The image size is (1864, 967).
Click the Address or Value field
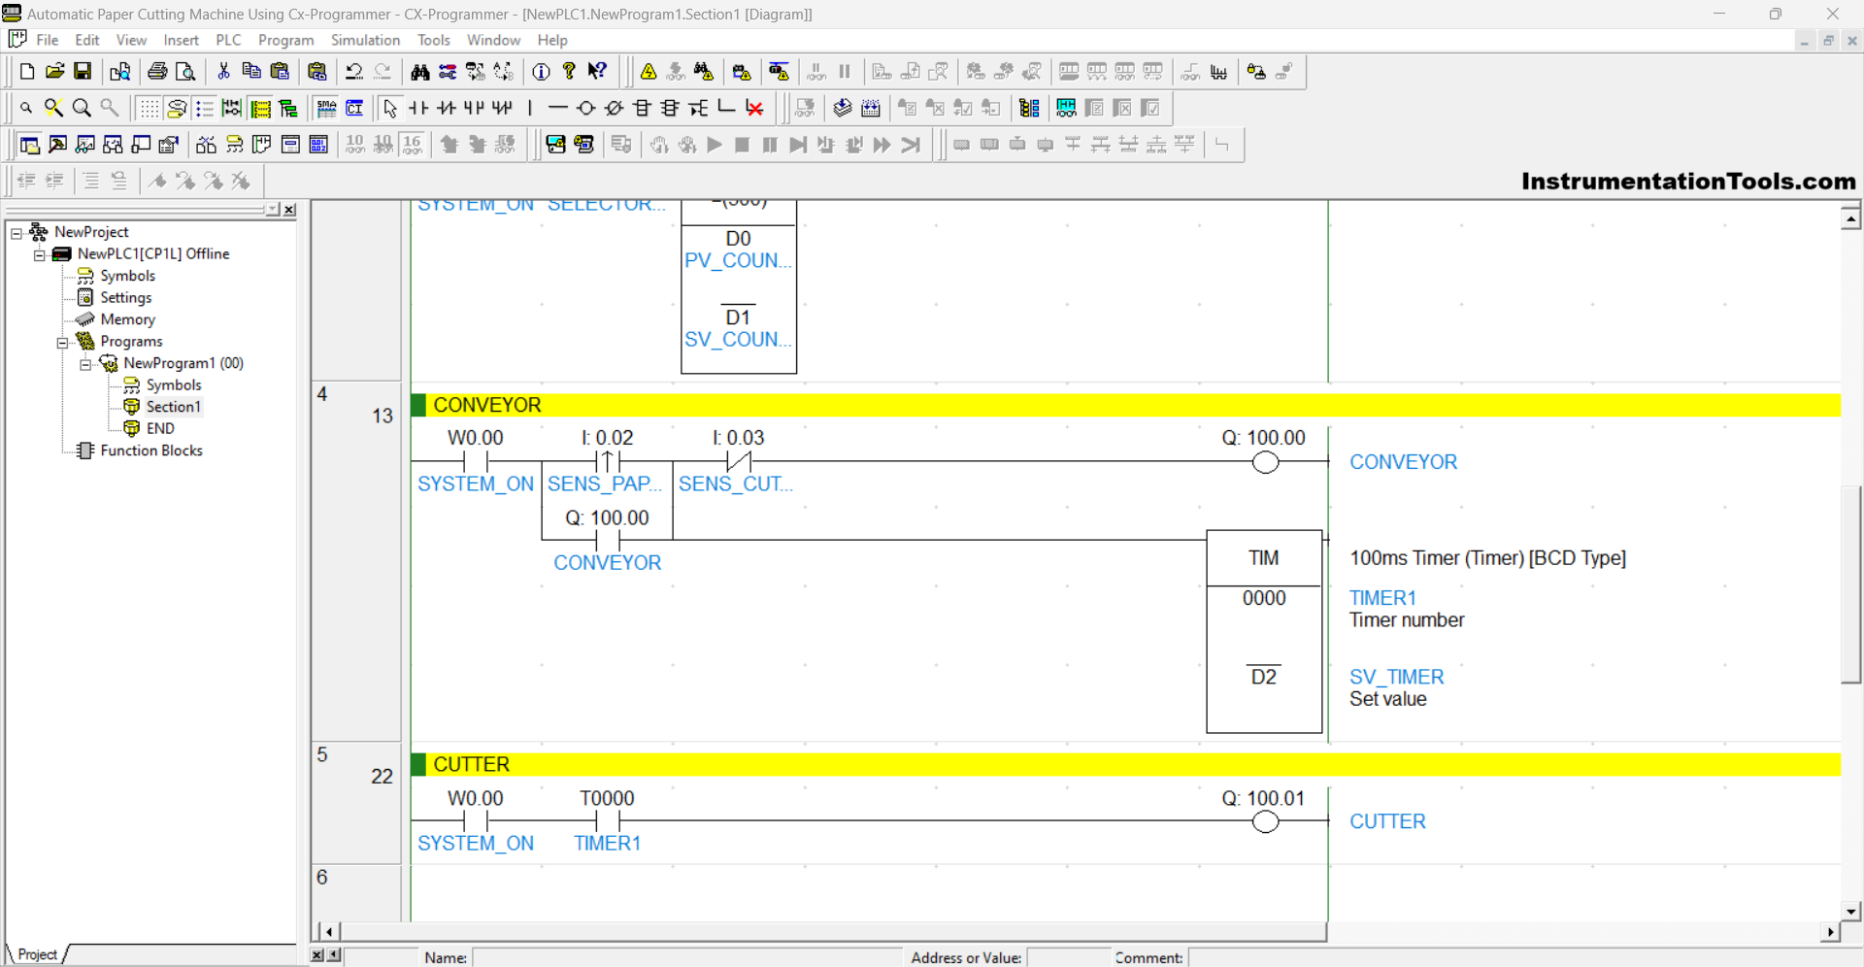click(1068, 957)
